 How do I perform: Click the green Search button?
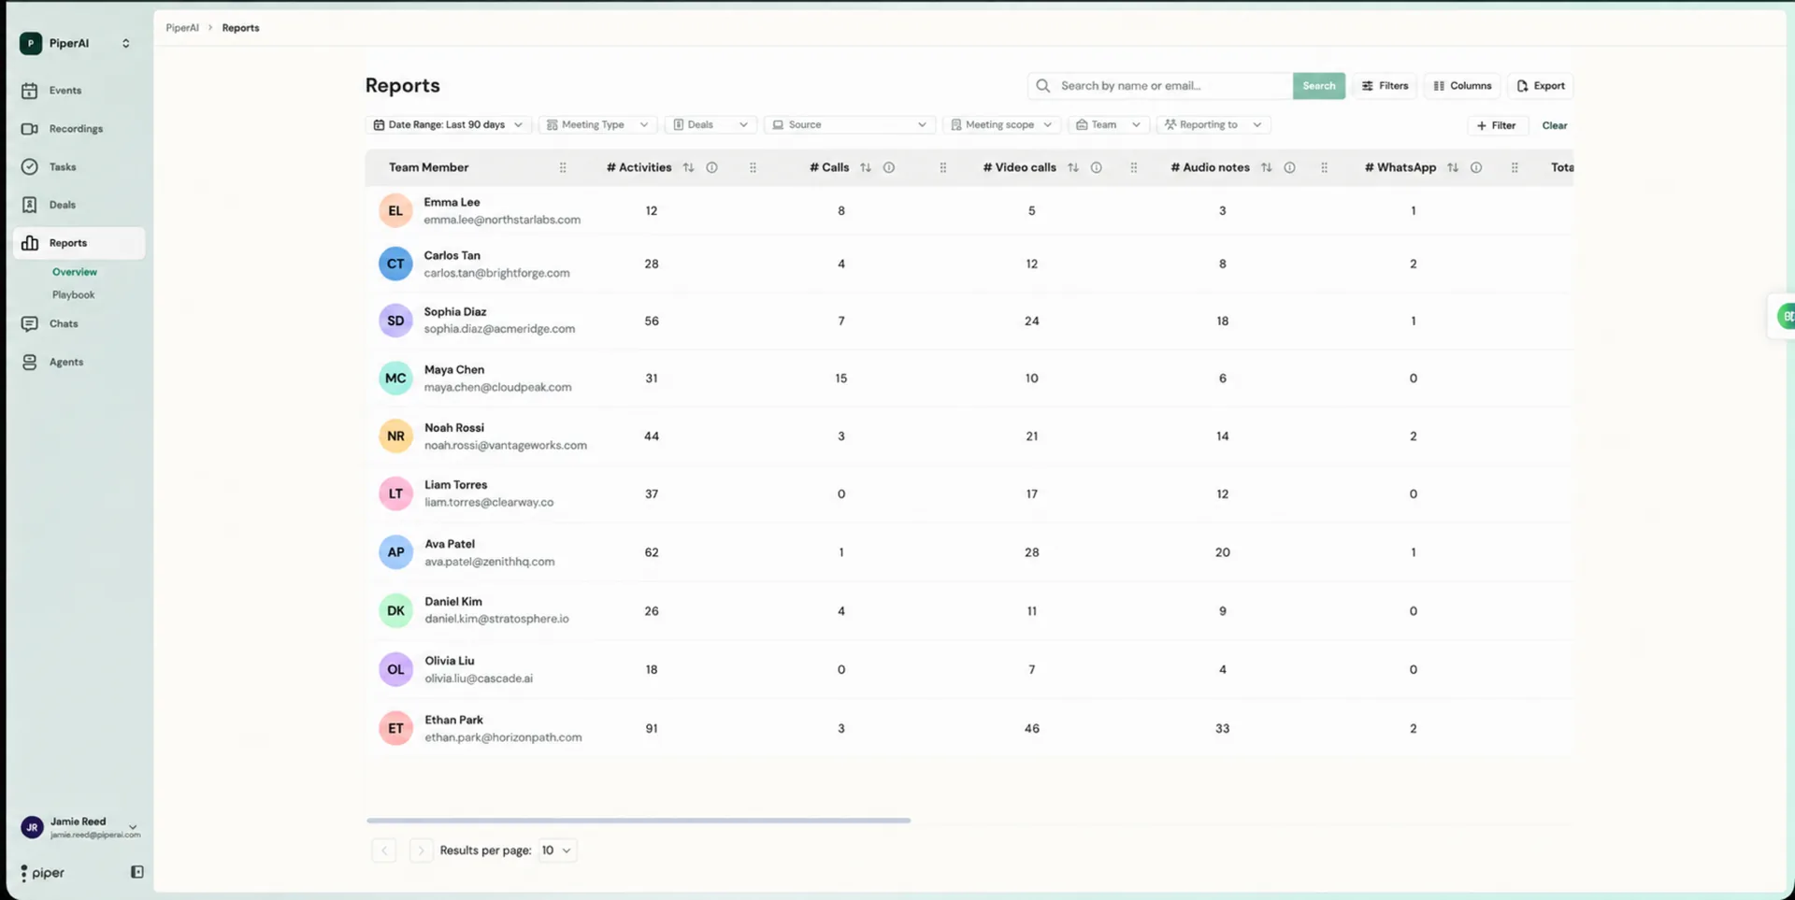1319,86
